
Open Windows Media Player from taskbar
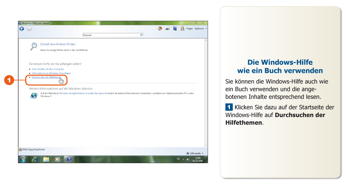pos(57,159)
